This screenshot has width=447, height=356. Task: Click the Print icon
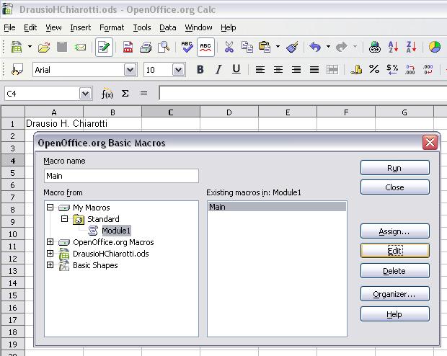tap(146, 47)
